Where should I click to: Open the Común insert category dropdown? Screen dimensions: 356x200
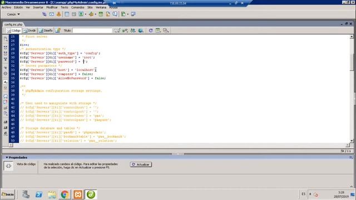tap(13, 14)
